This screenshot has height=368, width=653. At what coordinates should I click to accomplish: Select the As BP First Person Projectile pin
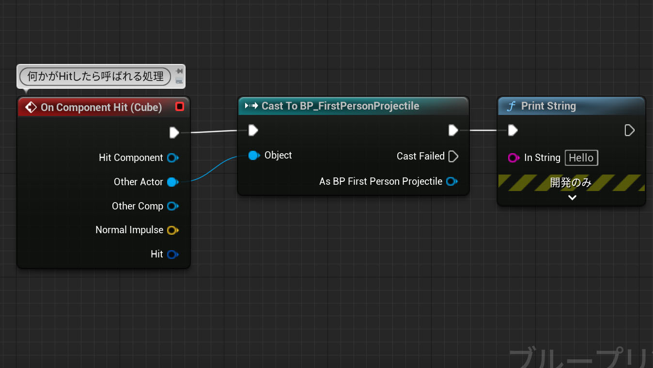451,181
